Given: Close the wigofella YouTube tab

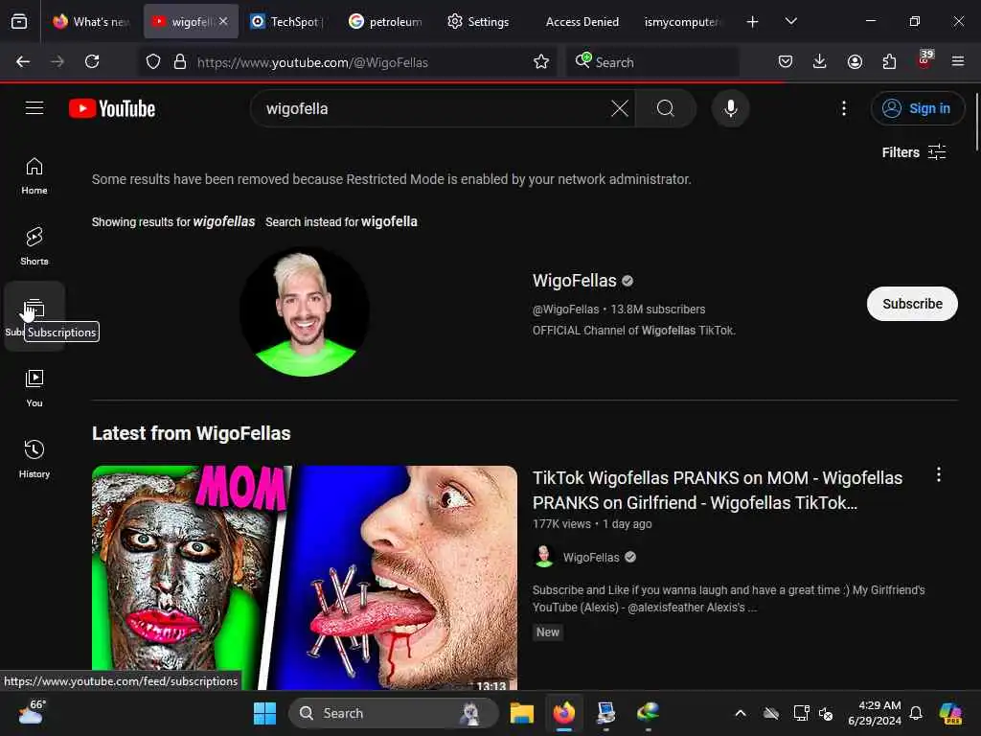Looking at the screenshot, I should (x=223, y=21).
